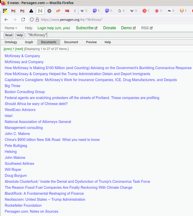The image size is (193, 216).
Task: Open the globe icon pinned tab
Action: (49, 11)
